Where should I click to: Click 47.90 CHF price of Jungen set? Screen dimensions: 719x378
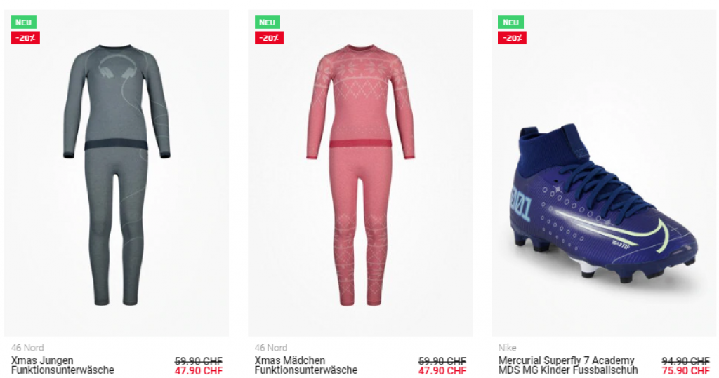pos(199,371)
